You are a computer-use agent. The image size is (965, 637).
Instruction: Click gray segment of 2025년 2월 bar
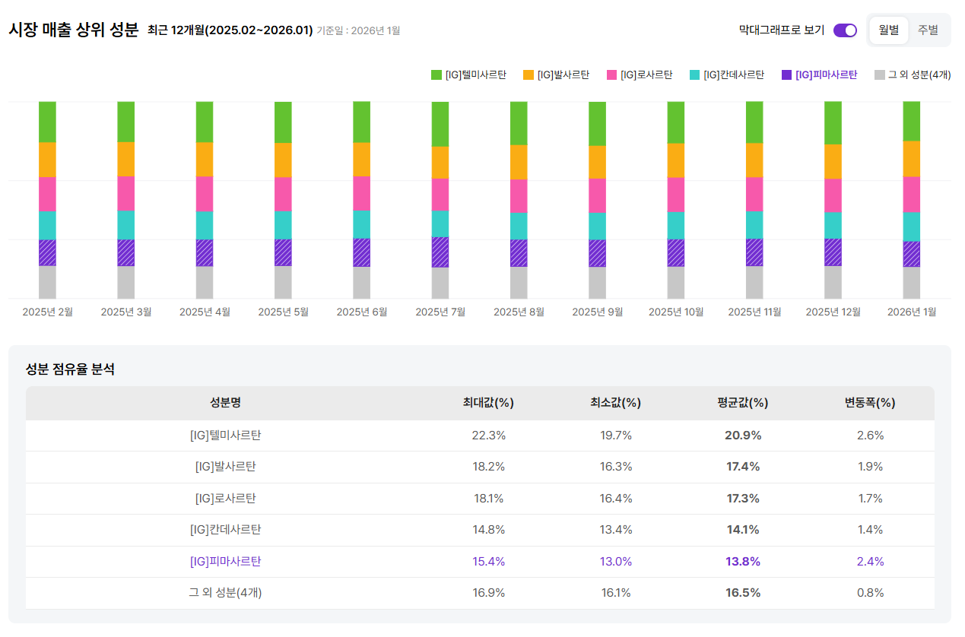click(47, 282)
